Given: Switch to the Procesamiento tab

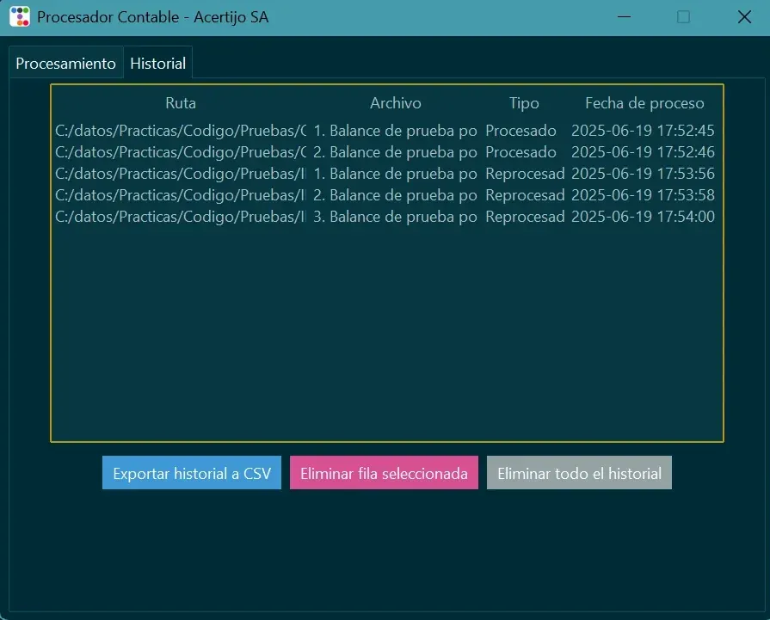Looking at the screenshot, I should click(65, 64).
